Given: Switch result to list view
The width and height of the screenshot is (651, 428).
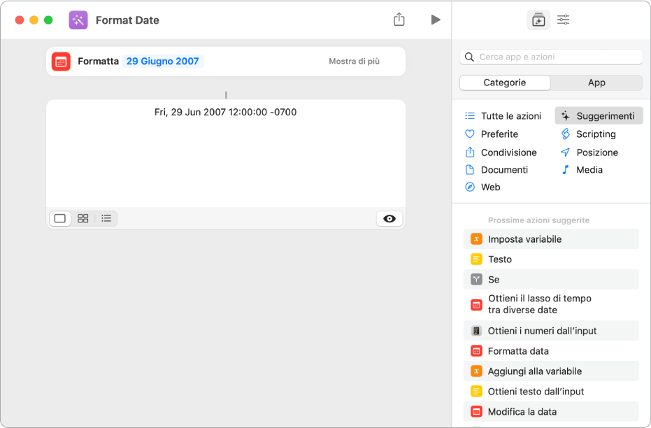Looking at the screenshot, I should click(106, 218).
